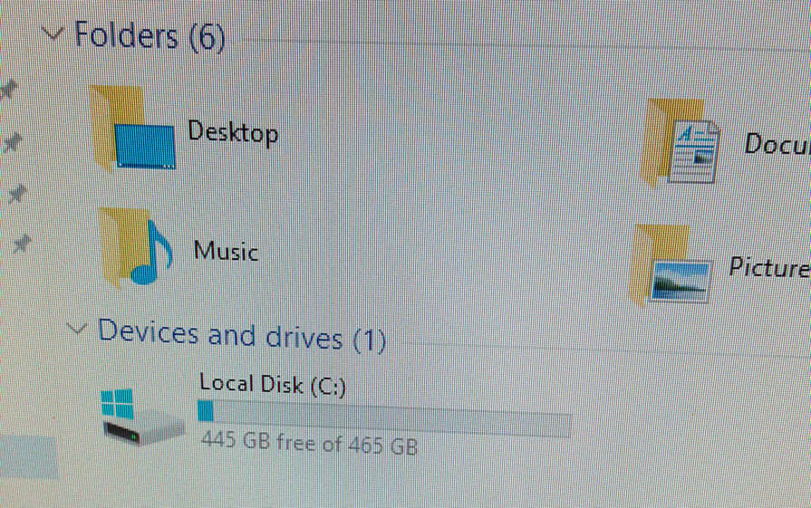Click the Local Disk (C:) name label
Screen dimensions: 811x508
coord(273,385)
